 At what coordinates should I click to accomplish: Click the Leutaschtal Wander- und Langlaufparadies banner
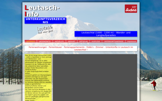(106, 34)
